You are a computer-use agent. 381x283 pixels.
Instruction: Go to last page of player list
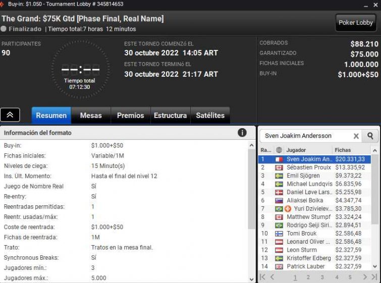374,277
